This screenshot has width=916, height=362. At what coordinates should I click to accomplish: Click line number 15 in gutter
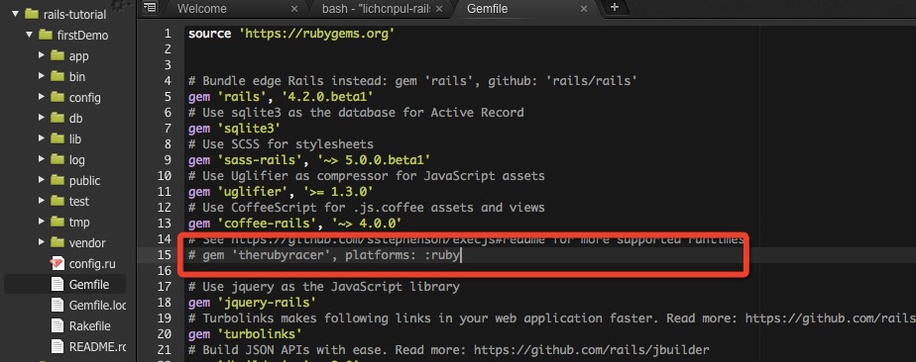(165, 255)
